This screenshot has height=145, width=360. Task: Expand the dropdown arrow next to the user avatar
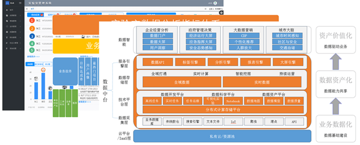coord(218,3)
